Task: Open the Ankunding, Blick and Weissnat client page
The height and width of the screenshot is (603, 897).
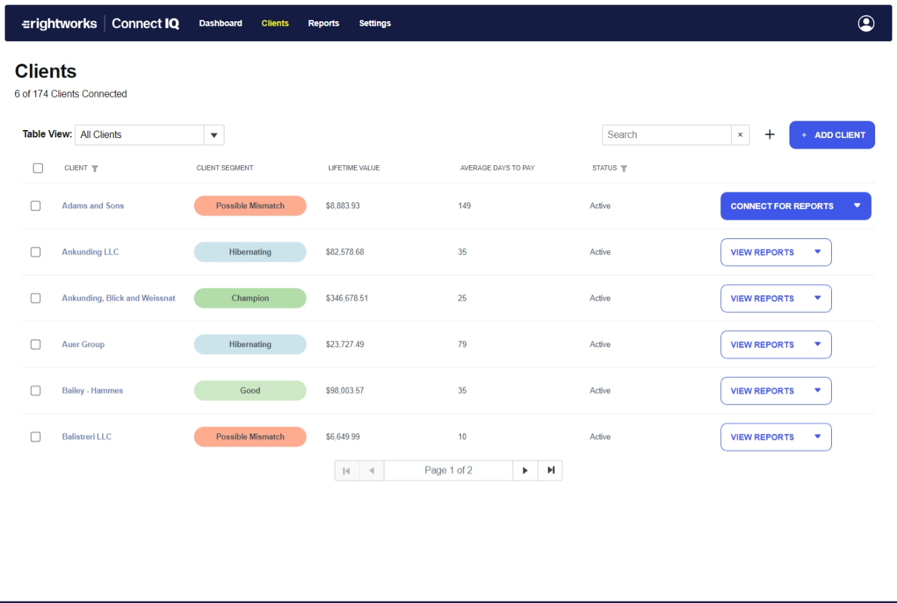Action: pyautogui.click(x=118, y=298)
